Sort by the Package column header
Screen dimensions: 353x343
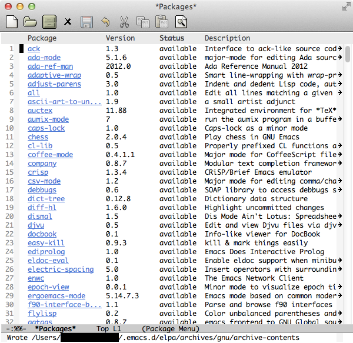click(x=42, y=38)
